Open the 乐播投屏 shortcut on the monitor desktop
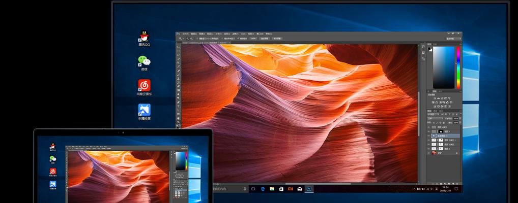The image size is (518, 203). (x=144, y=112)
